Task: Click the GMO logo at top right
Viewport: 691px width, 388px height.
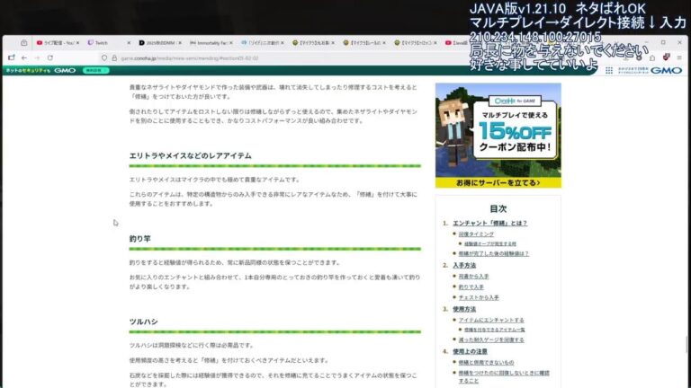Action: 666,70
